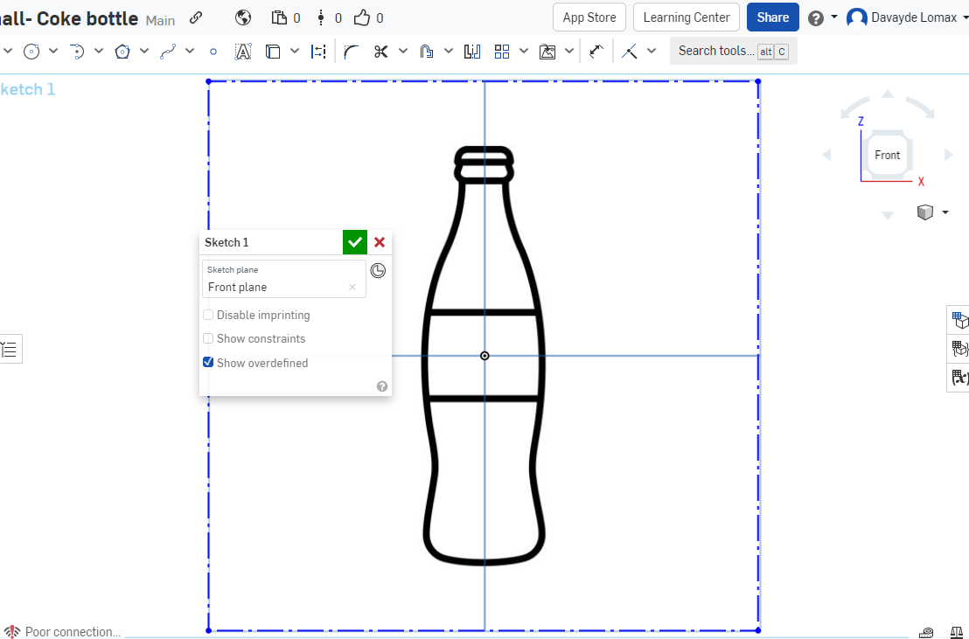The image size is (969, 639).
Task: Click the blue Share button
Action: tap(772, 17)
